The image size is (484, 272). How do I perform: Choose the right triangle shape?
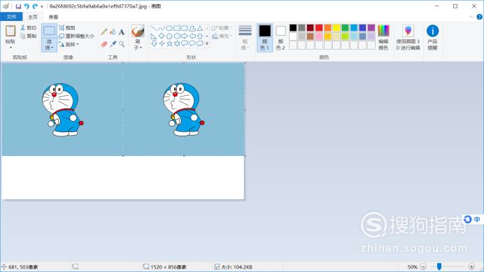point(154,36)
